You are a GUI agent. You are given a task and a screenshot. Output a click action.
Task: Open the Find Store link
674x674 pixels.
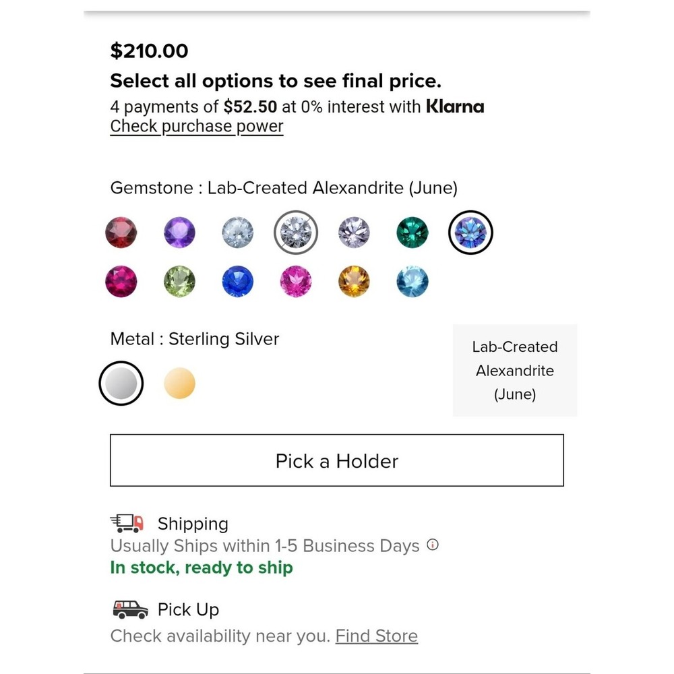tap(377, 636)
